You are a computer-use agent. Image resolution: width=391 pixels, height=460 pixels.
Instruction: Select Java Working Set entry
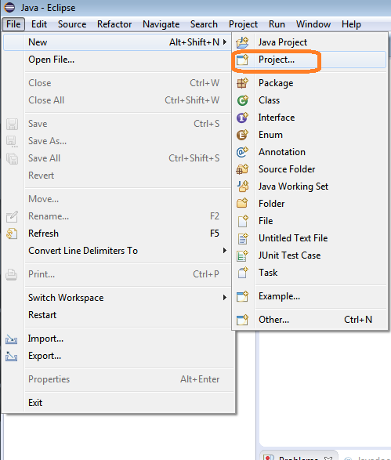tap(310, 187)
